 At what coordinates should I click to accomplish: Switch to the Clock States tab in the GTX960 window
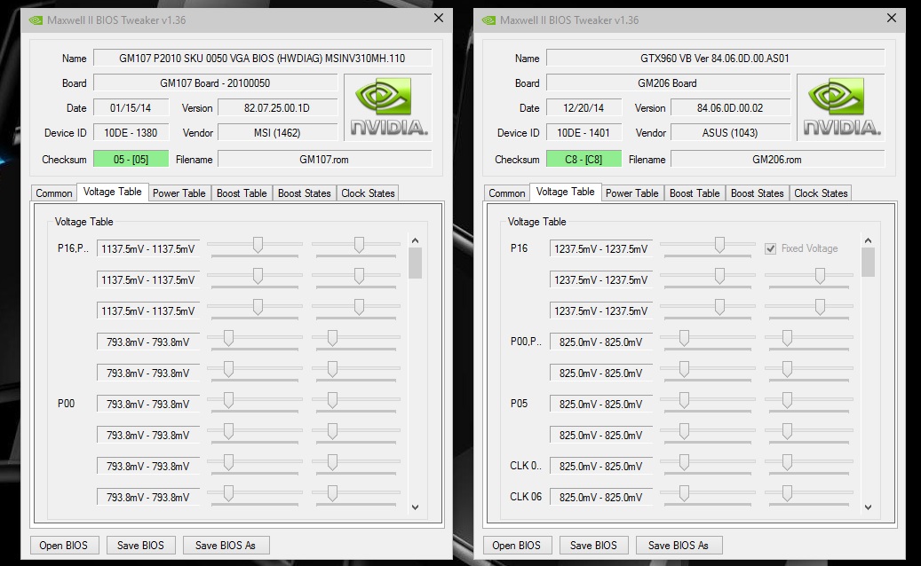pyautogui.click(x=821, y=193)
